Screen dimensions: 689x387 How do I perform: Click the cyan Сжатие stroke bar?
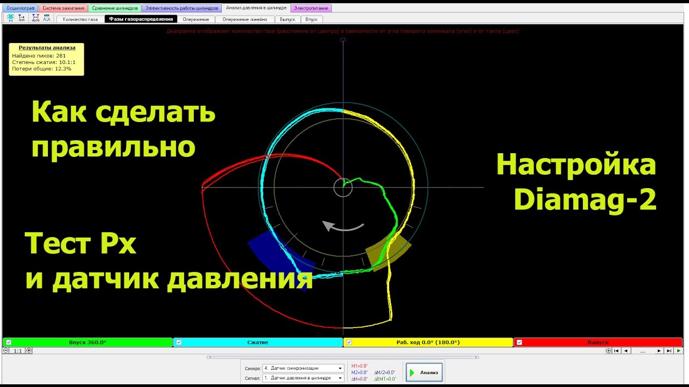258,342
